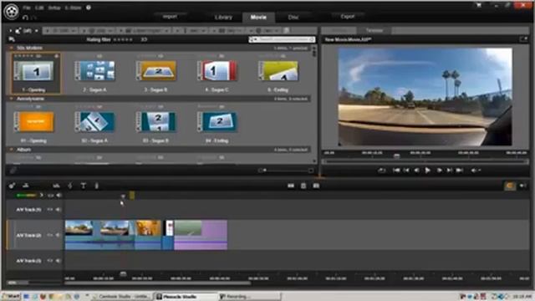Image resolution: width=535 pixels, height=301 pixels.
Task: Click the preview fullscreen icon
Action: pyautogui.click(x=523, y=39)
